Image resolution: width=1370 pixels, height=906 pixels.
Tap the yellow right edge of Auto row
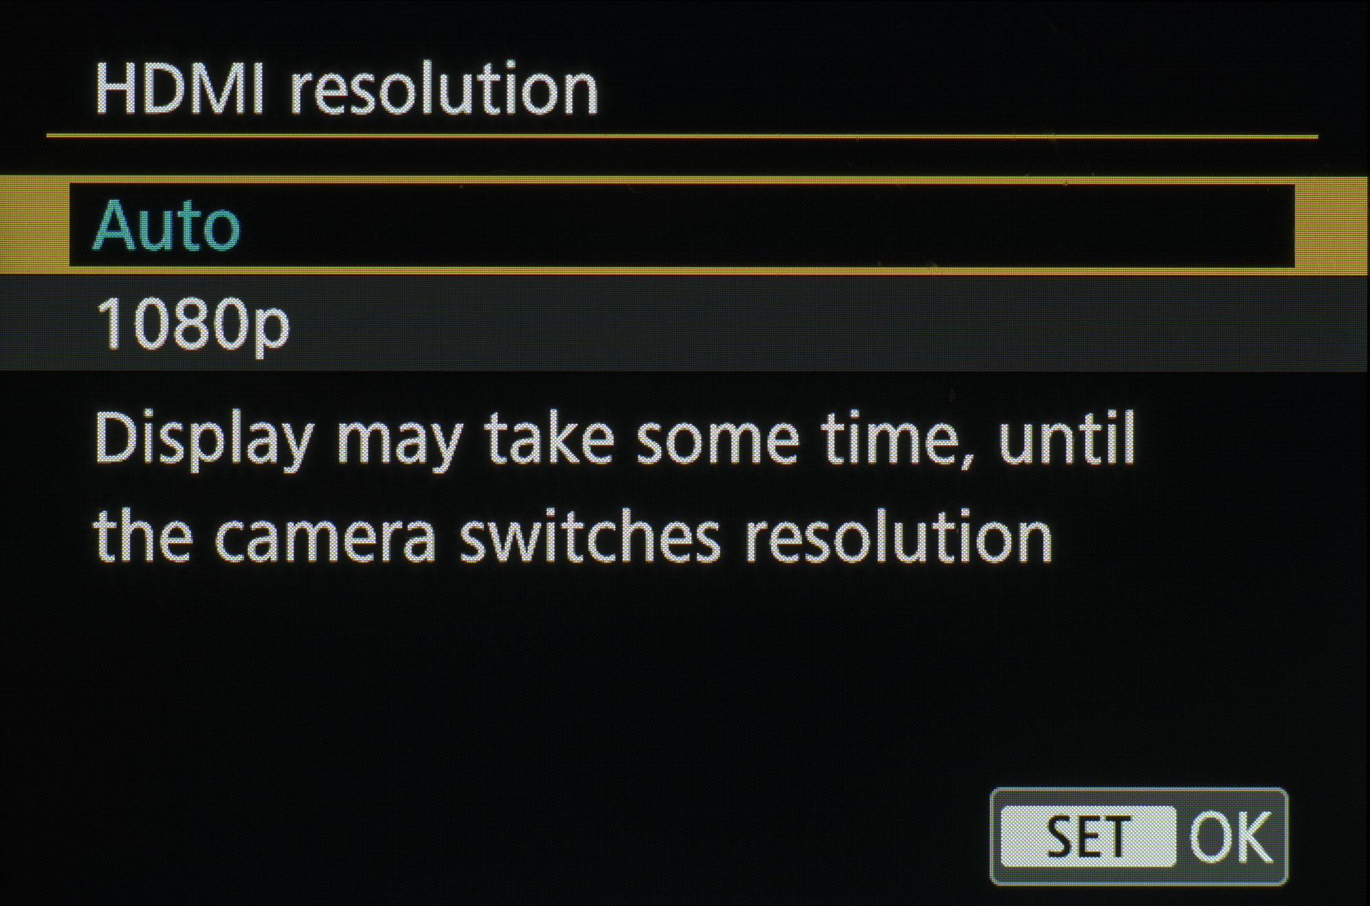1332,226
